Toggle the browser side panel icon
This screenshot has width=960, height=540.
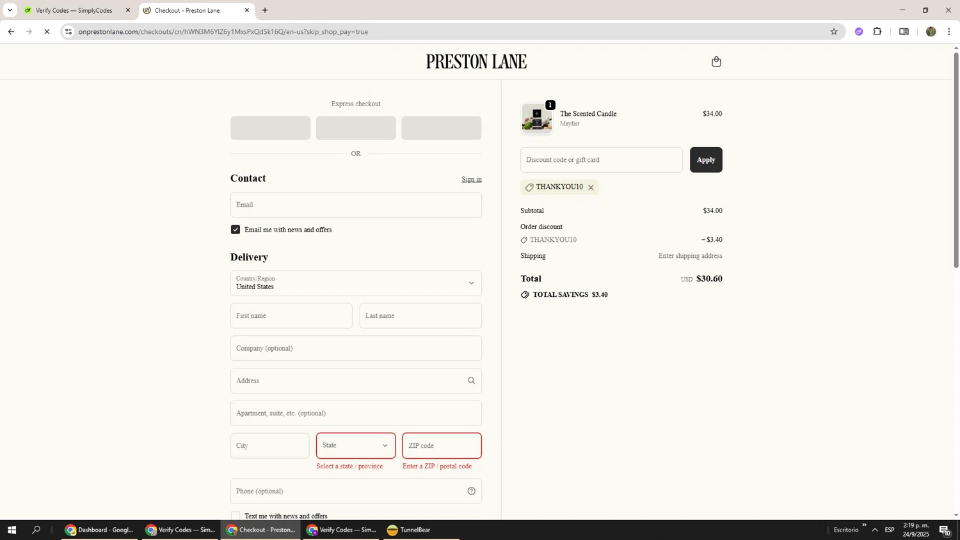904,31
